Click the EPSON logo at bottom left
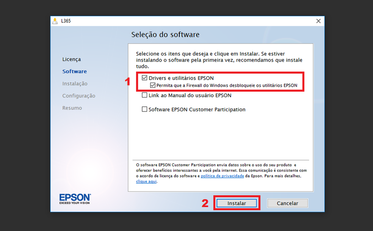Screen dimensions: 373x231 click(75, 198)
